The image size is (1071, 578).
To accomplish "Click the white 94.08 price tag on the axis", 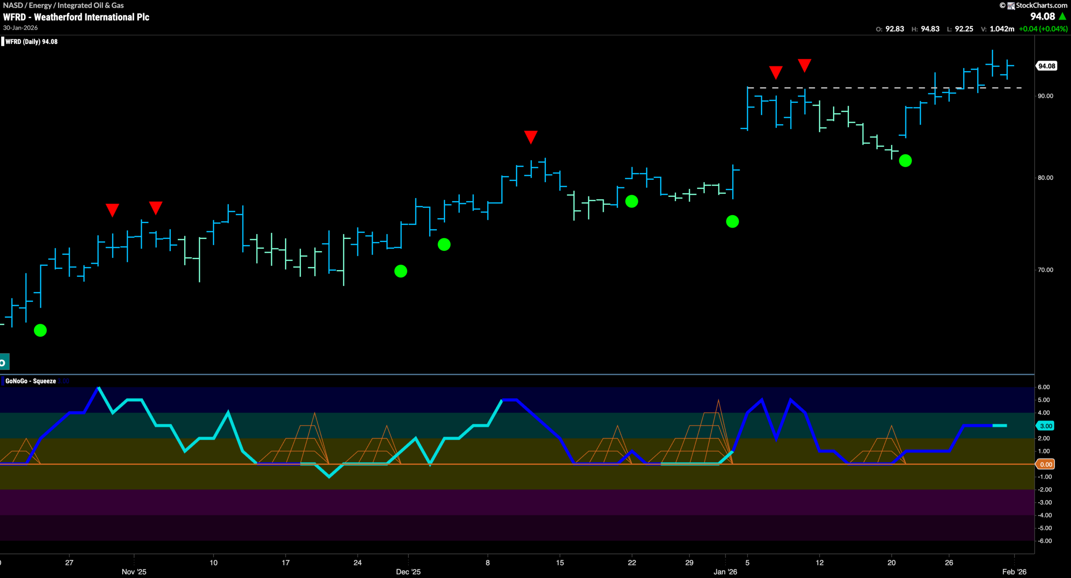I will click(x=1047, y=66).
